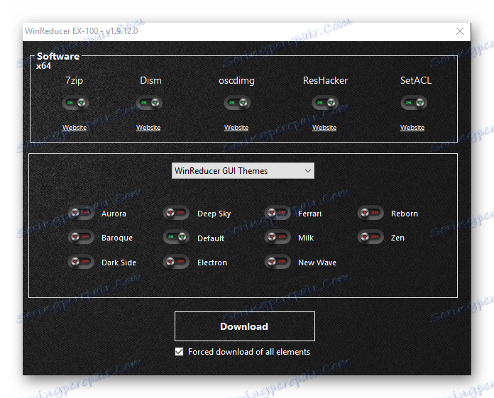
Task: Enable the Milk theme switch
Action: 278,237
